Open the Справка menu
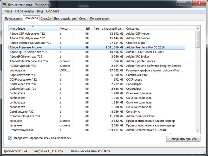 click(53, 11)
